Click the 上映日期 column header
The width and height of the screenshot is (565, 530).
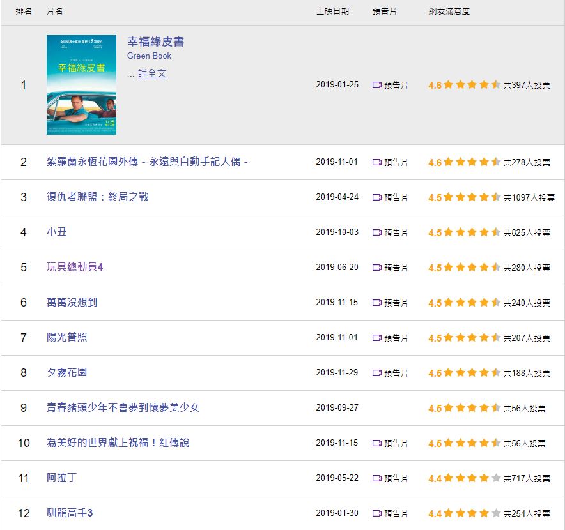pyautogui.click(x=332, y=11)
